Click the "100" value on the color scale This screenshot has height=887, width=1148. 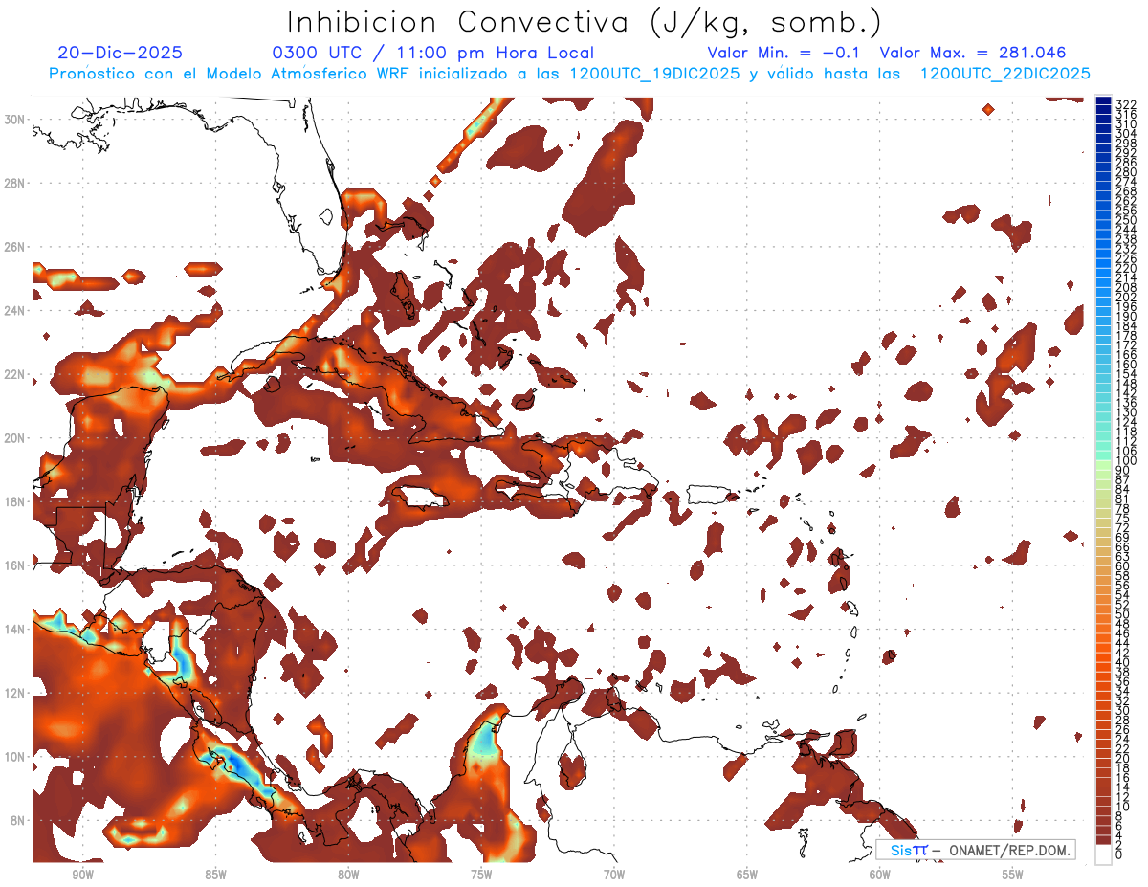coord(1126,461)
